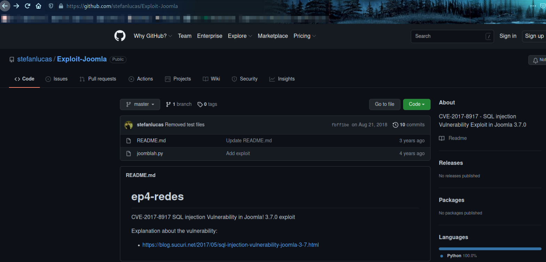Click file icon beside joomblah.py
The width and height of the screenshot is (546, 262).
tap(128, 153)
